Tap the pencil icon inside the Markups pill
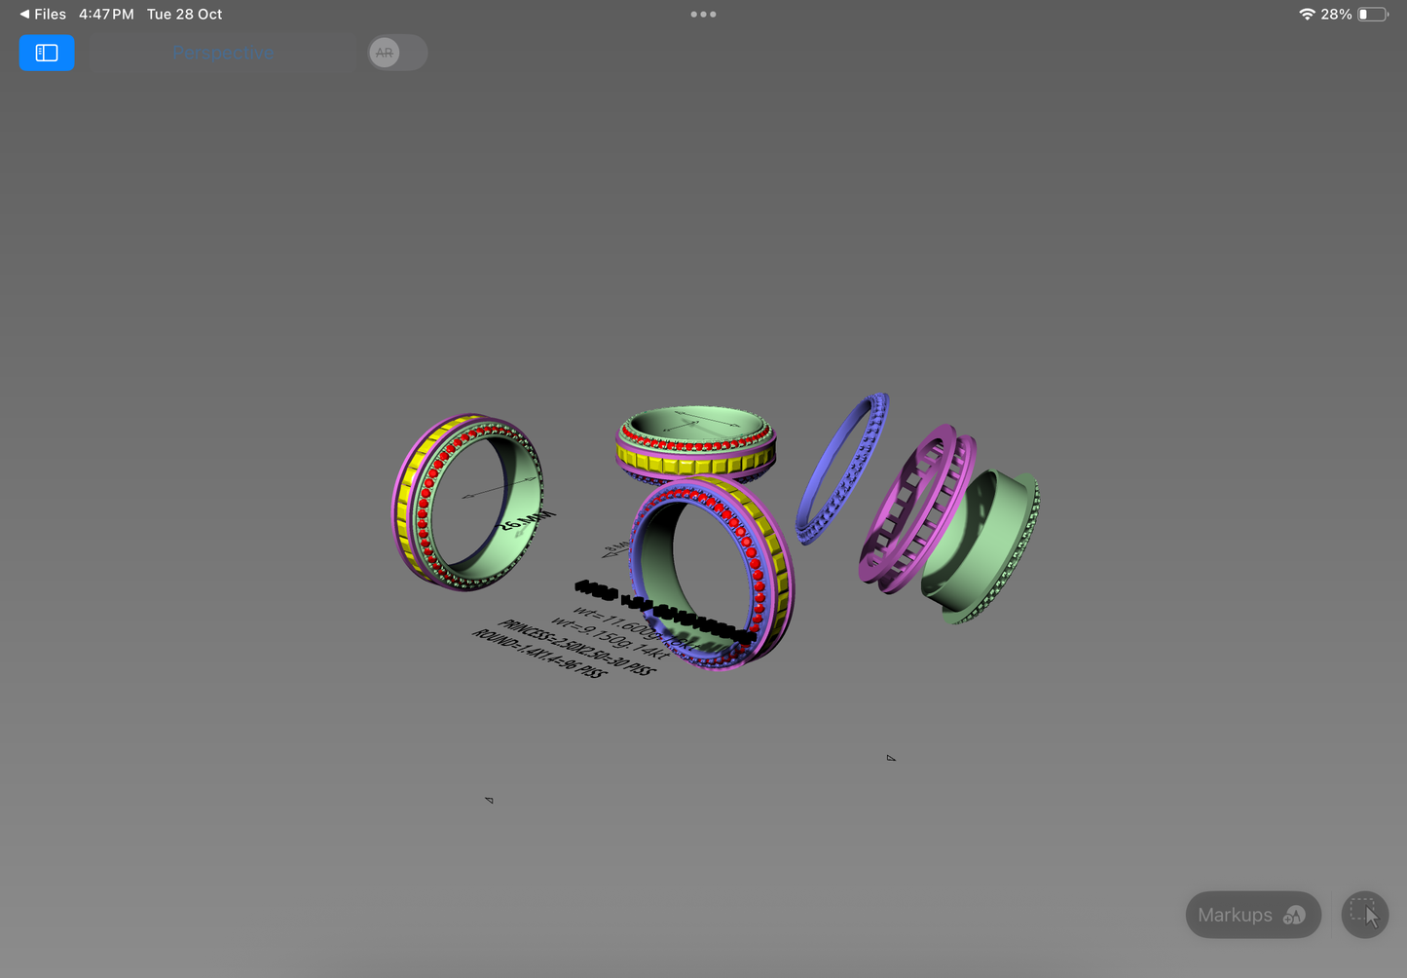Viewport: 1407px width, 978px height. pos(1296,915)
